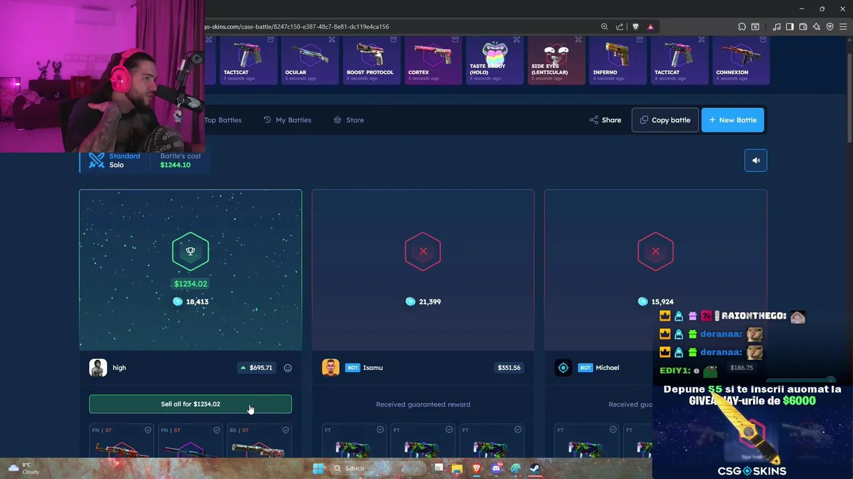This screenshot has width=853, height=479.
Task: Click the case box icon on BOOST PROTOCOL card
Action: pyautogui.click(x=393, y=40)
